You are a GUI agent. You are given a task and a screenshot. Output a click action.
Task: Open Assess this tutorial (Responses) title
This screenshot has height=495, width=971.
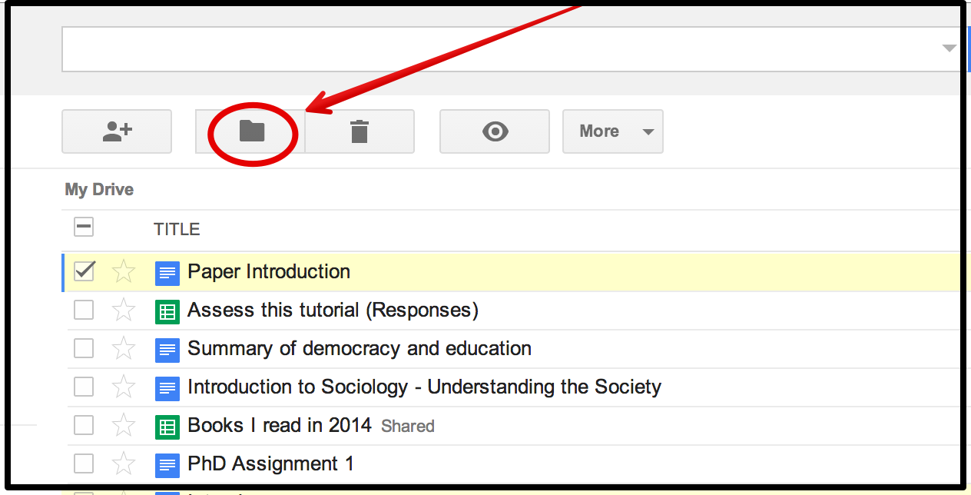point(333,311)
